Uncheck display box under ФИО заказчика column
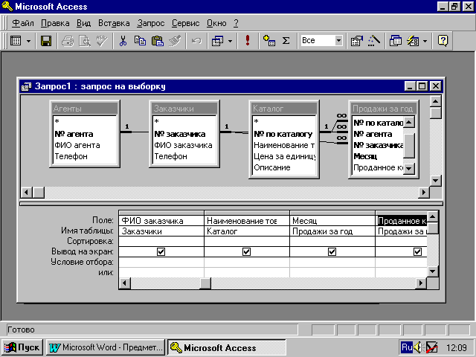Screen dimensions: 476x357 point(161,251)
